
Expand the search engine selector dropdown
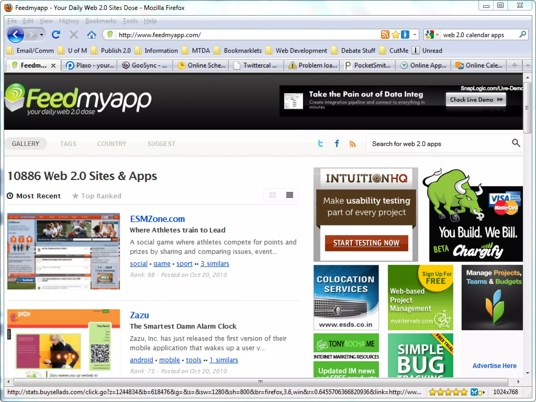click(x=437, y=35)
